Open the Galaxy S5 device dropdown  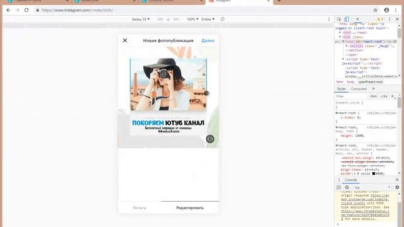tap(140, 20)
